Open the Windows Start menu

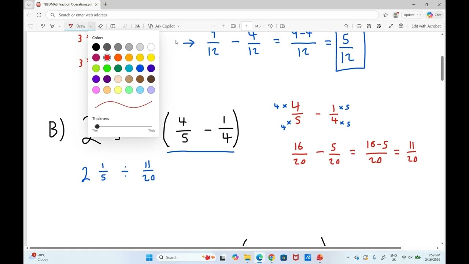pyautogui.click(x=149, y=257)
